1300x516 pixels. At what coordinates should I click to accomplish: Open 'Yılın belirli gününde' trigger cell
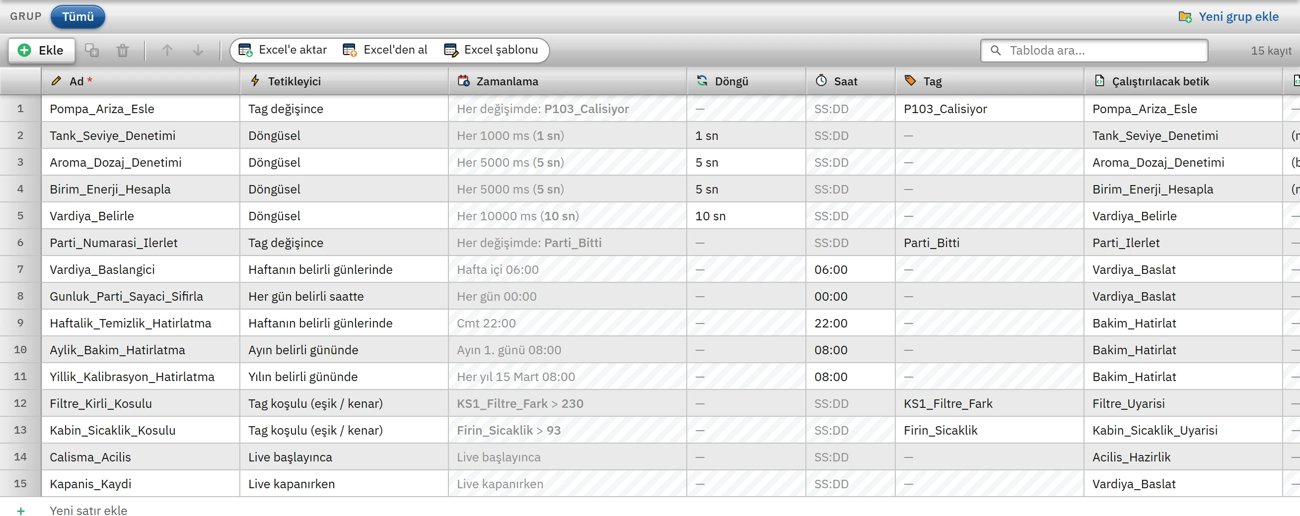[344, 376]
